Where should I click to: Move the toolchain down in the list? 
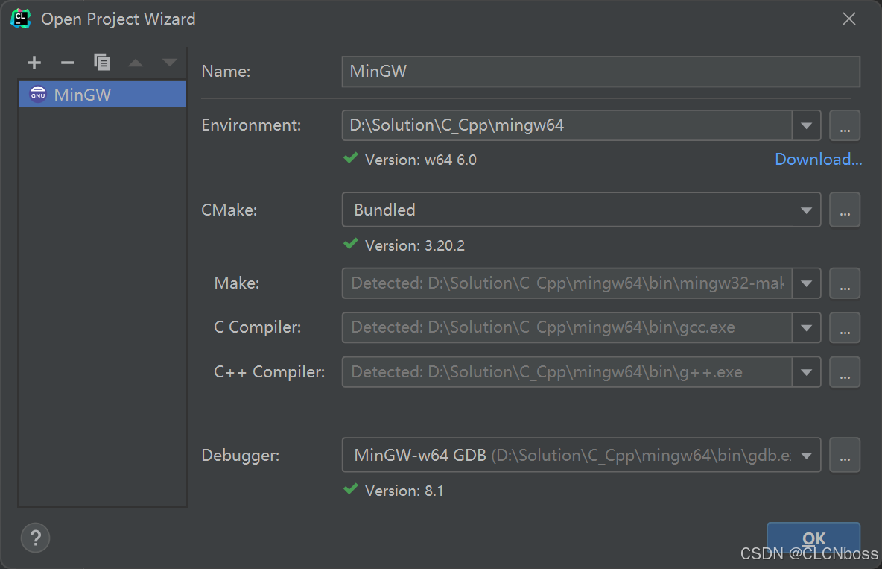pos(169,63)
